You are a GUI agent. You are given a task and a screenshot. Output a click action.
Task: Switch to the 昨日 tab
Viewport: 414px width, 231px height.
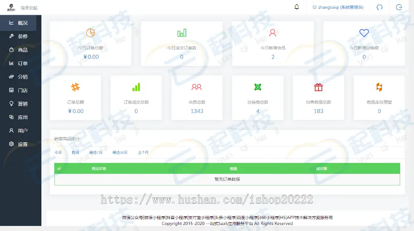coord(75,152)
